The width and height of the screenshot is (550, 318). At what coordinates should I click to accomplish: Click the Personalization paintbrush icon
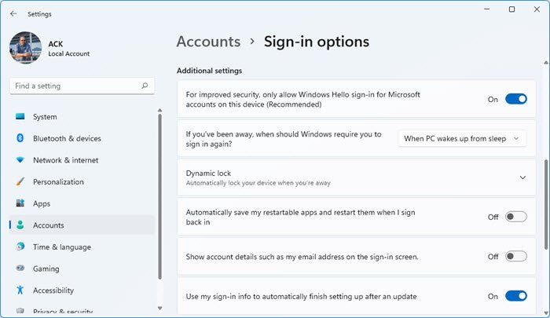20,182
